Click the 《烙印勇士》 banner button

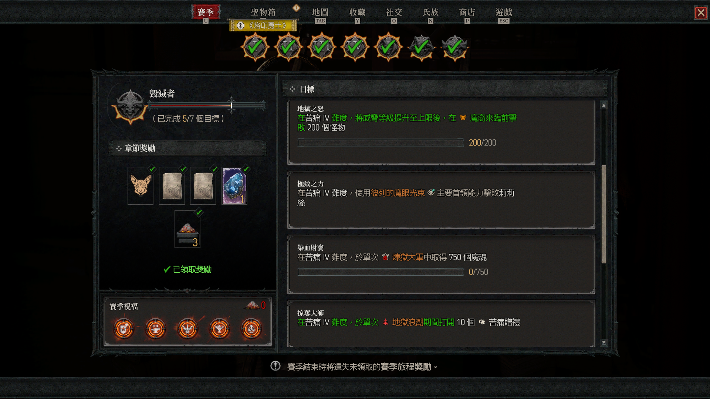pos(263,25)
